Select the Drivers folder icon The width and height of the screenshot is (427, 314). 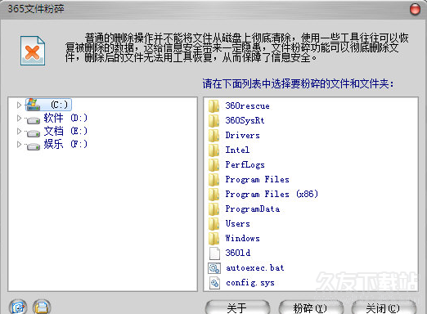(213, 136)
